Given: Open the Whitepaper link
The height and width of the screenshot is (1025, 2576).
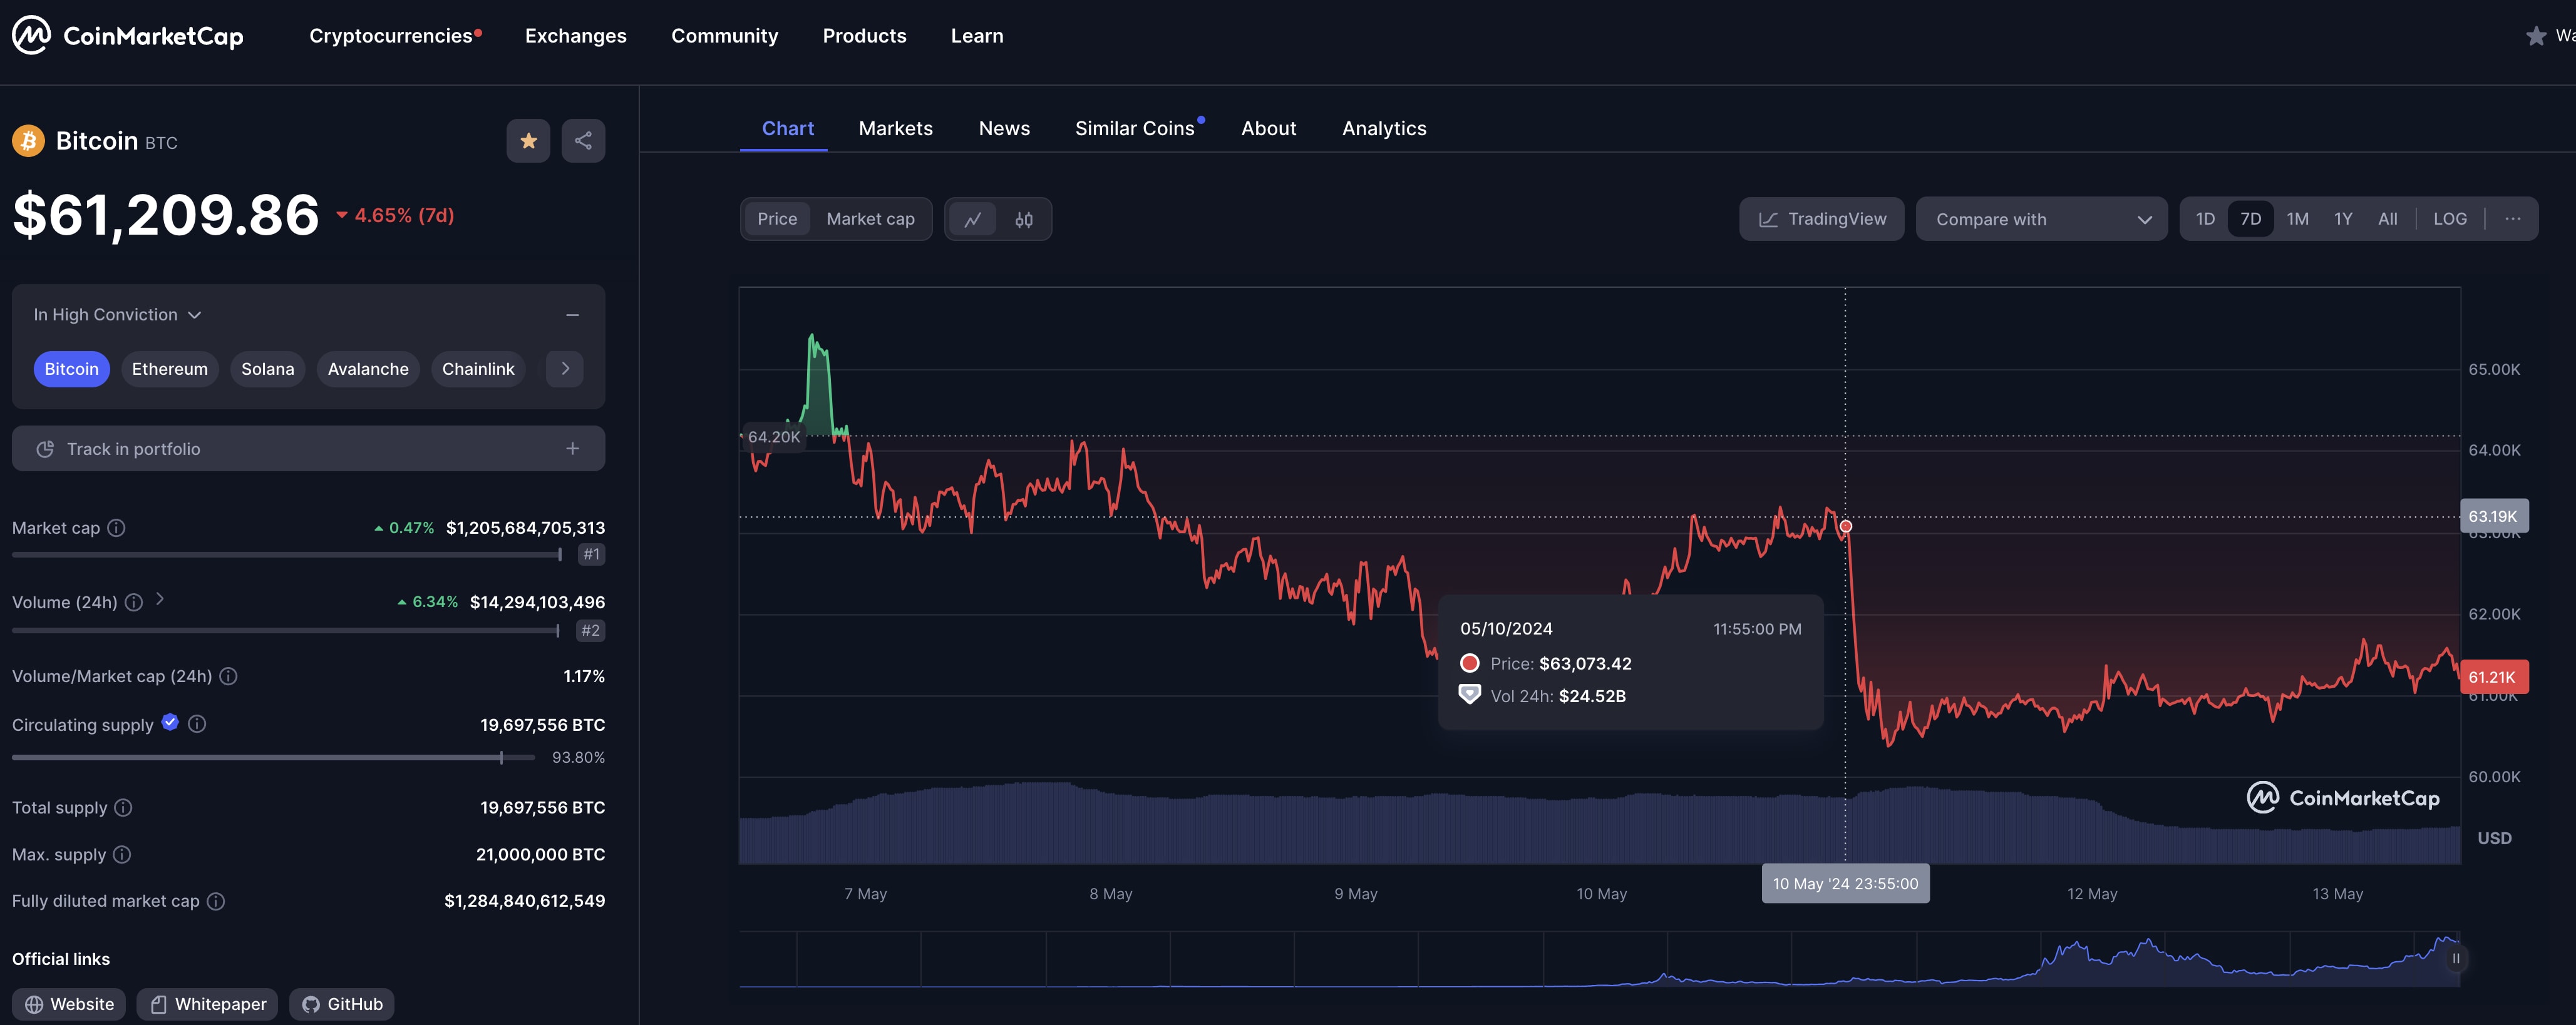Looking at the screenshot, I should (208, 1004).
